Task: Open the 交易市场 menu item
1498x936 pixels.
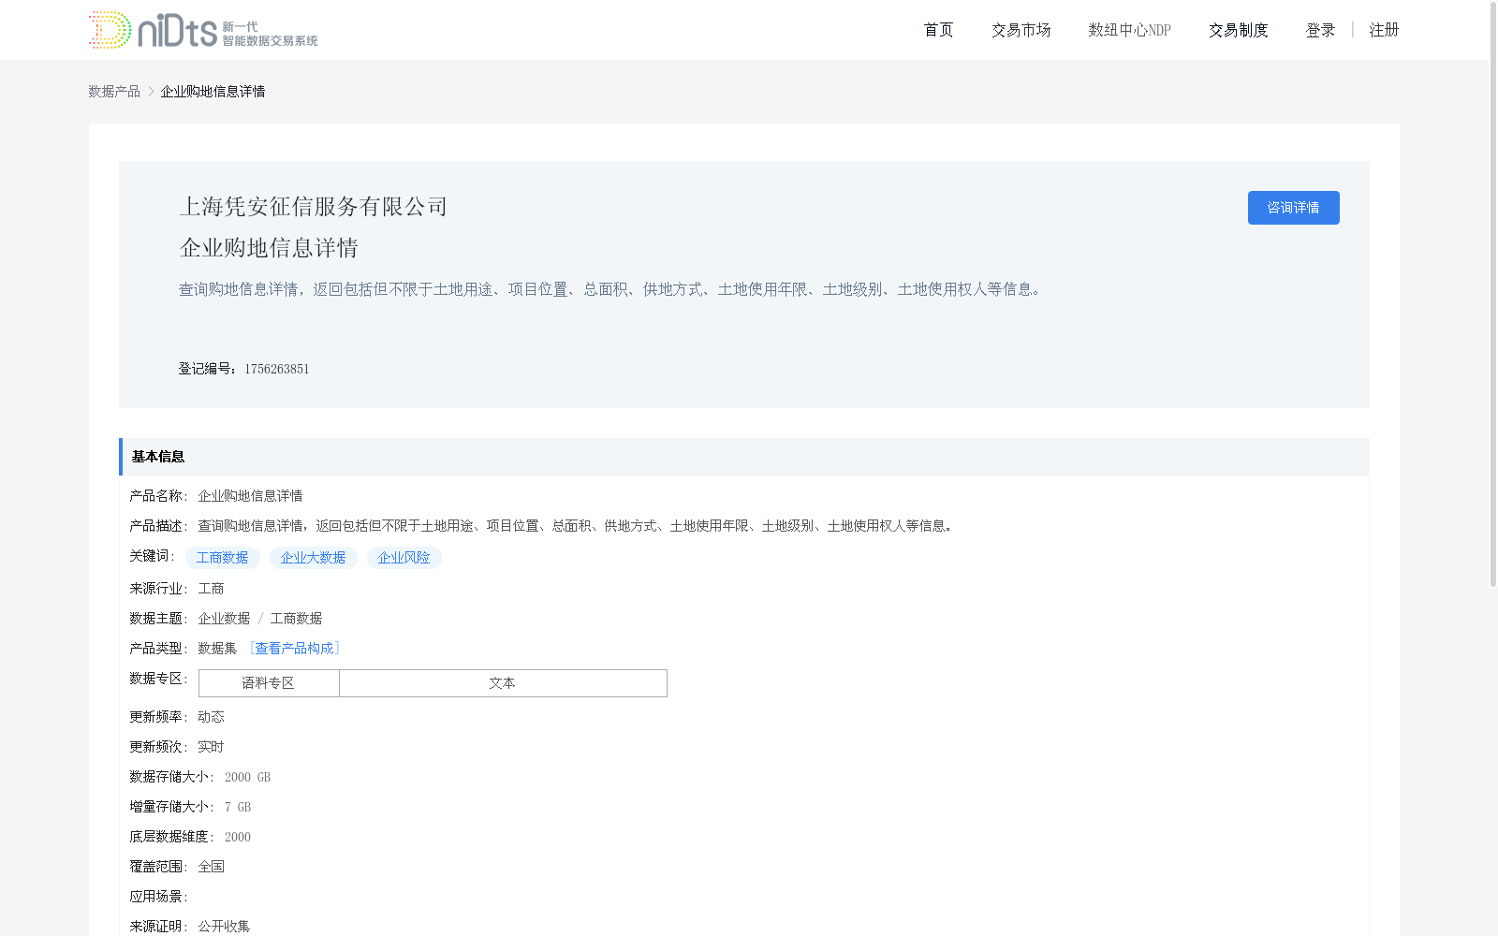Action: click(1021, 30)
